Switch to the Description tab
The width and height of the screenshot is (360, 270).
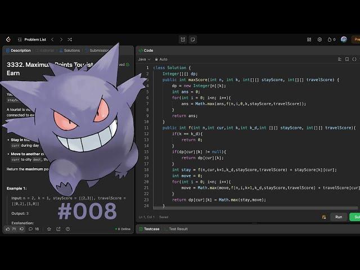pyautogui.click(x=19, y=51)
